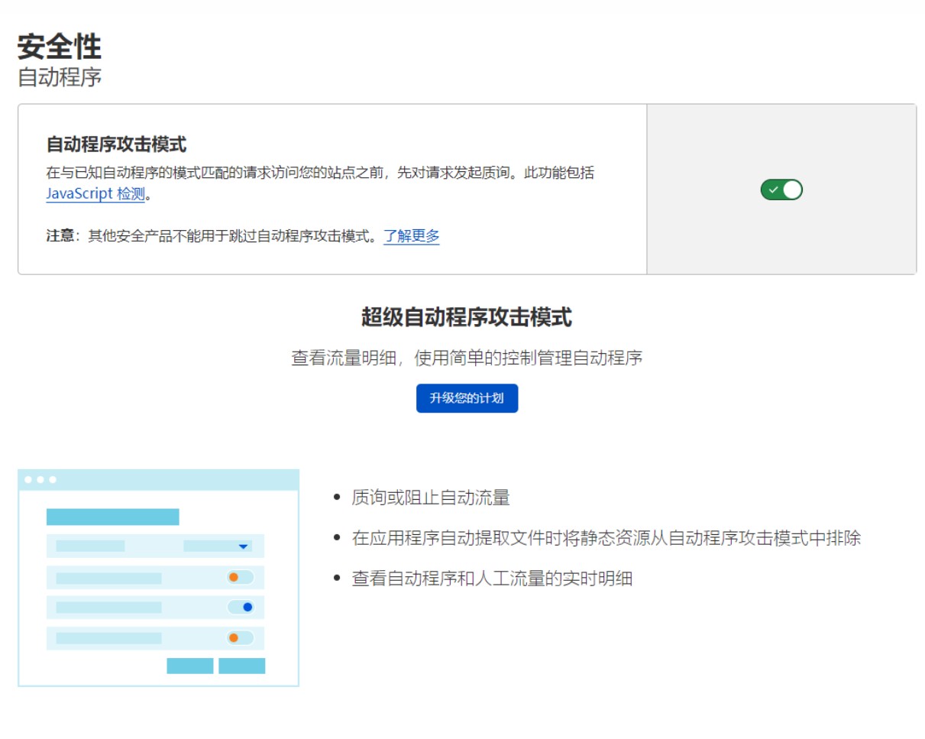Screen dimensions: 925x739
Task: Click the first white dot in illustration header
Action: click(x=28, y=480)
